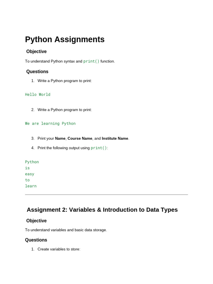Click the "Questions" heading above Hello World
This screenshot has height=284, width=213.
[37, 72]
